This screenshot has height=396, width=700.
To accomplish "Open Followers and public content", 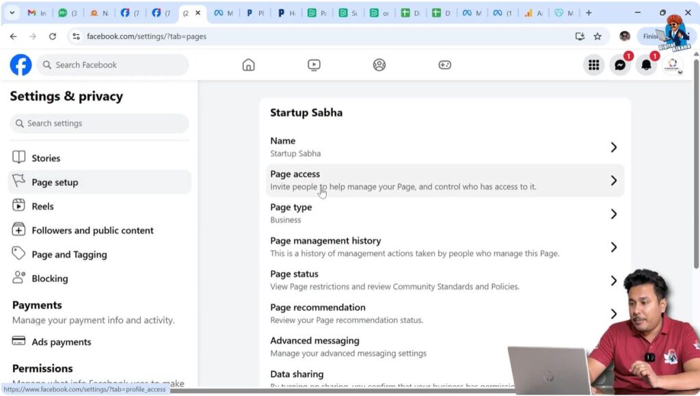I will point(100,230).
